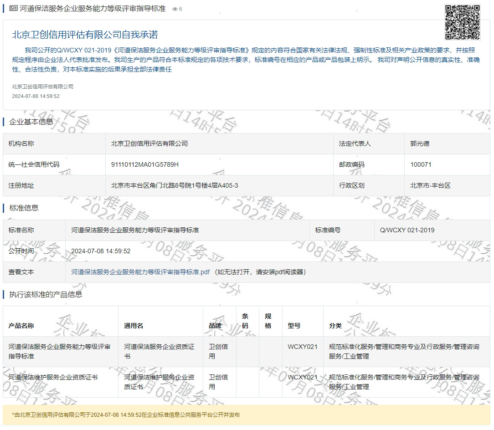Click the 查看文本 label cell

[34, 272]
